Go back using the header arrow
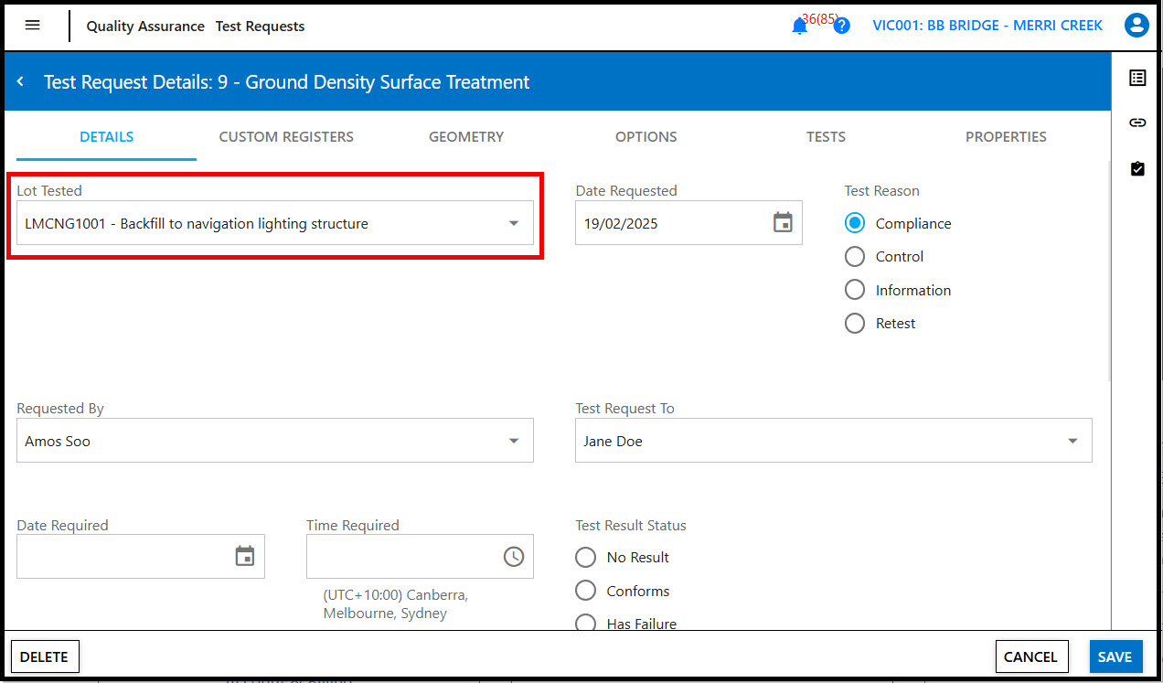 tap(20, 82)
